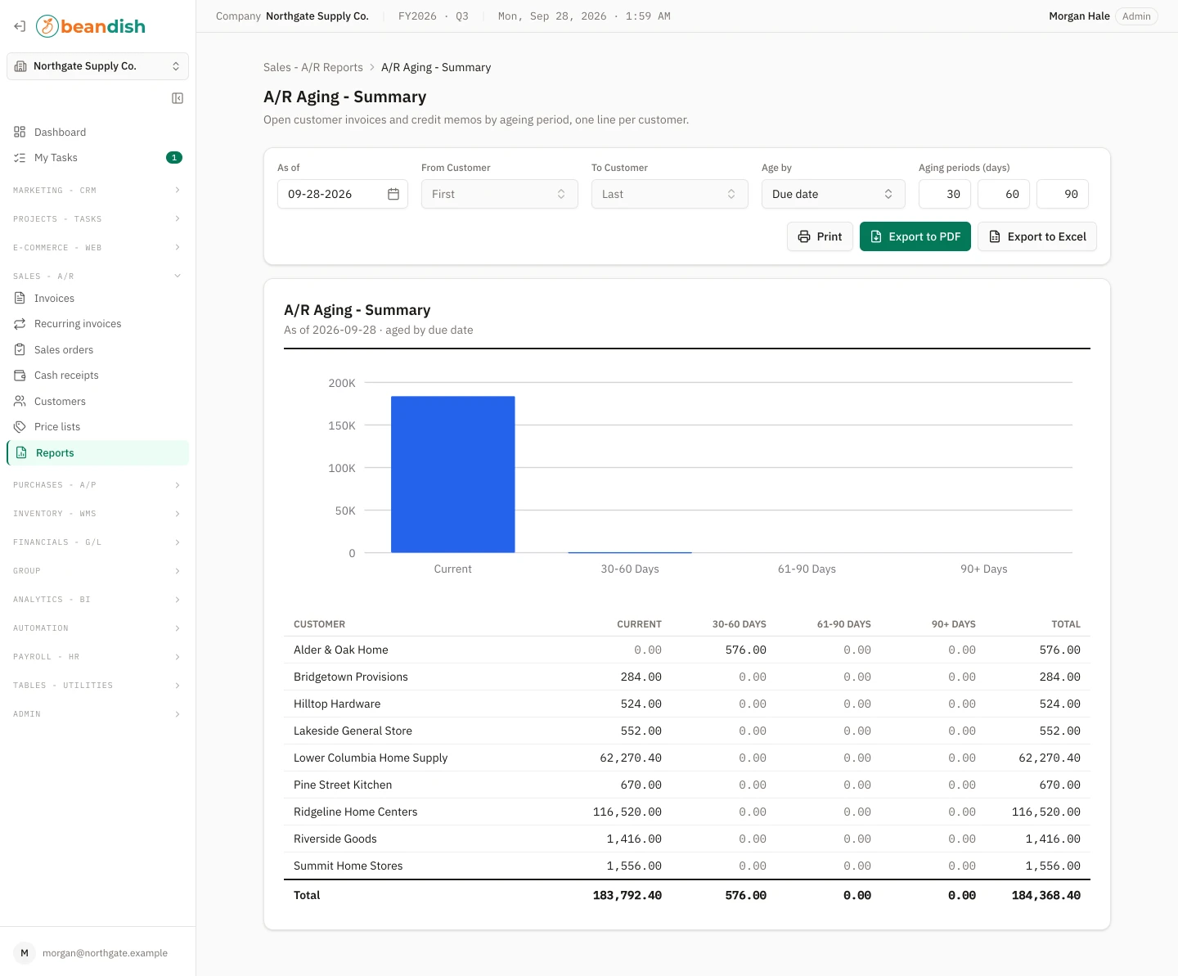Screen dimensions: 1178x976
Task: Click the logout arrow icon beside beandish logo
Action: pyautogui.click(x=20, y=26)
